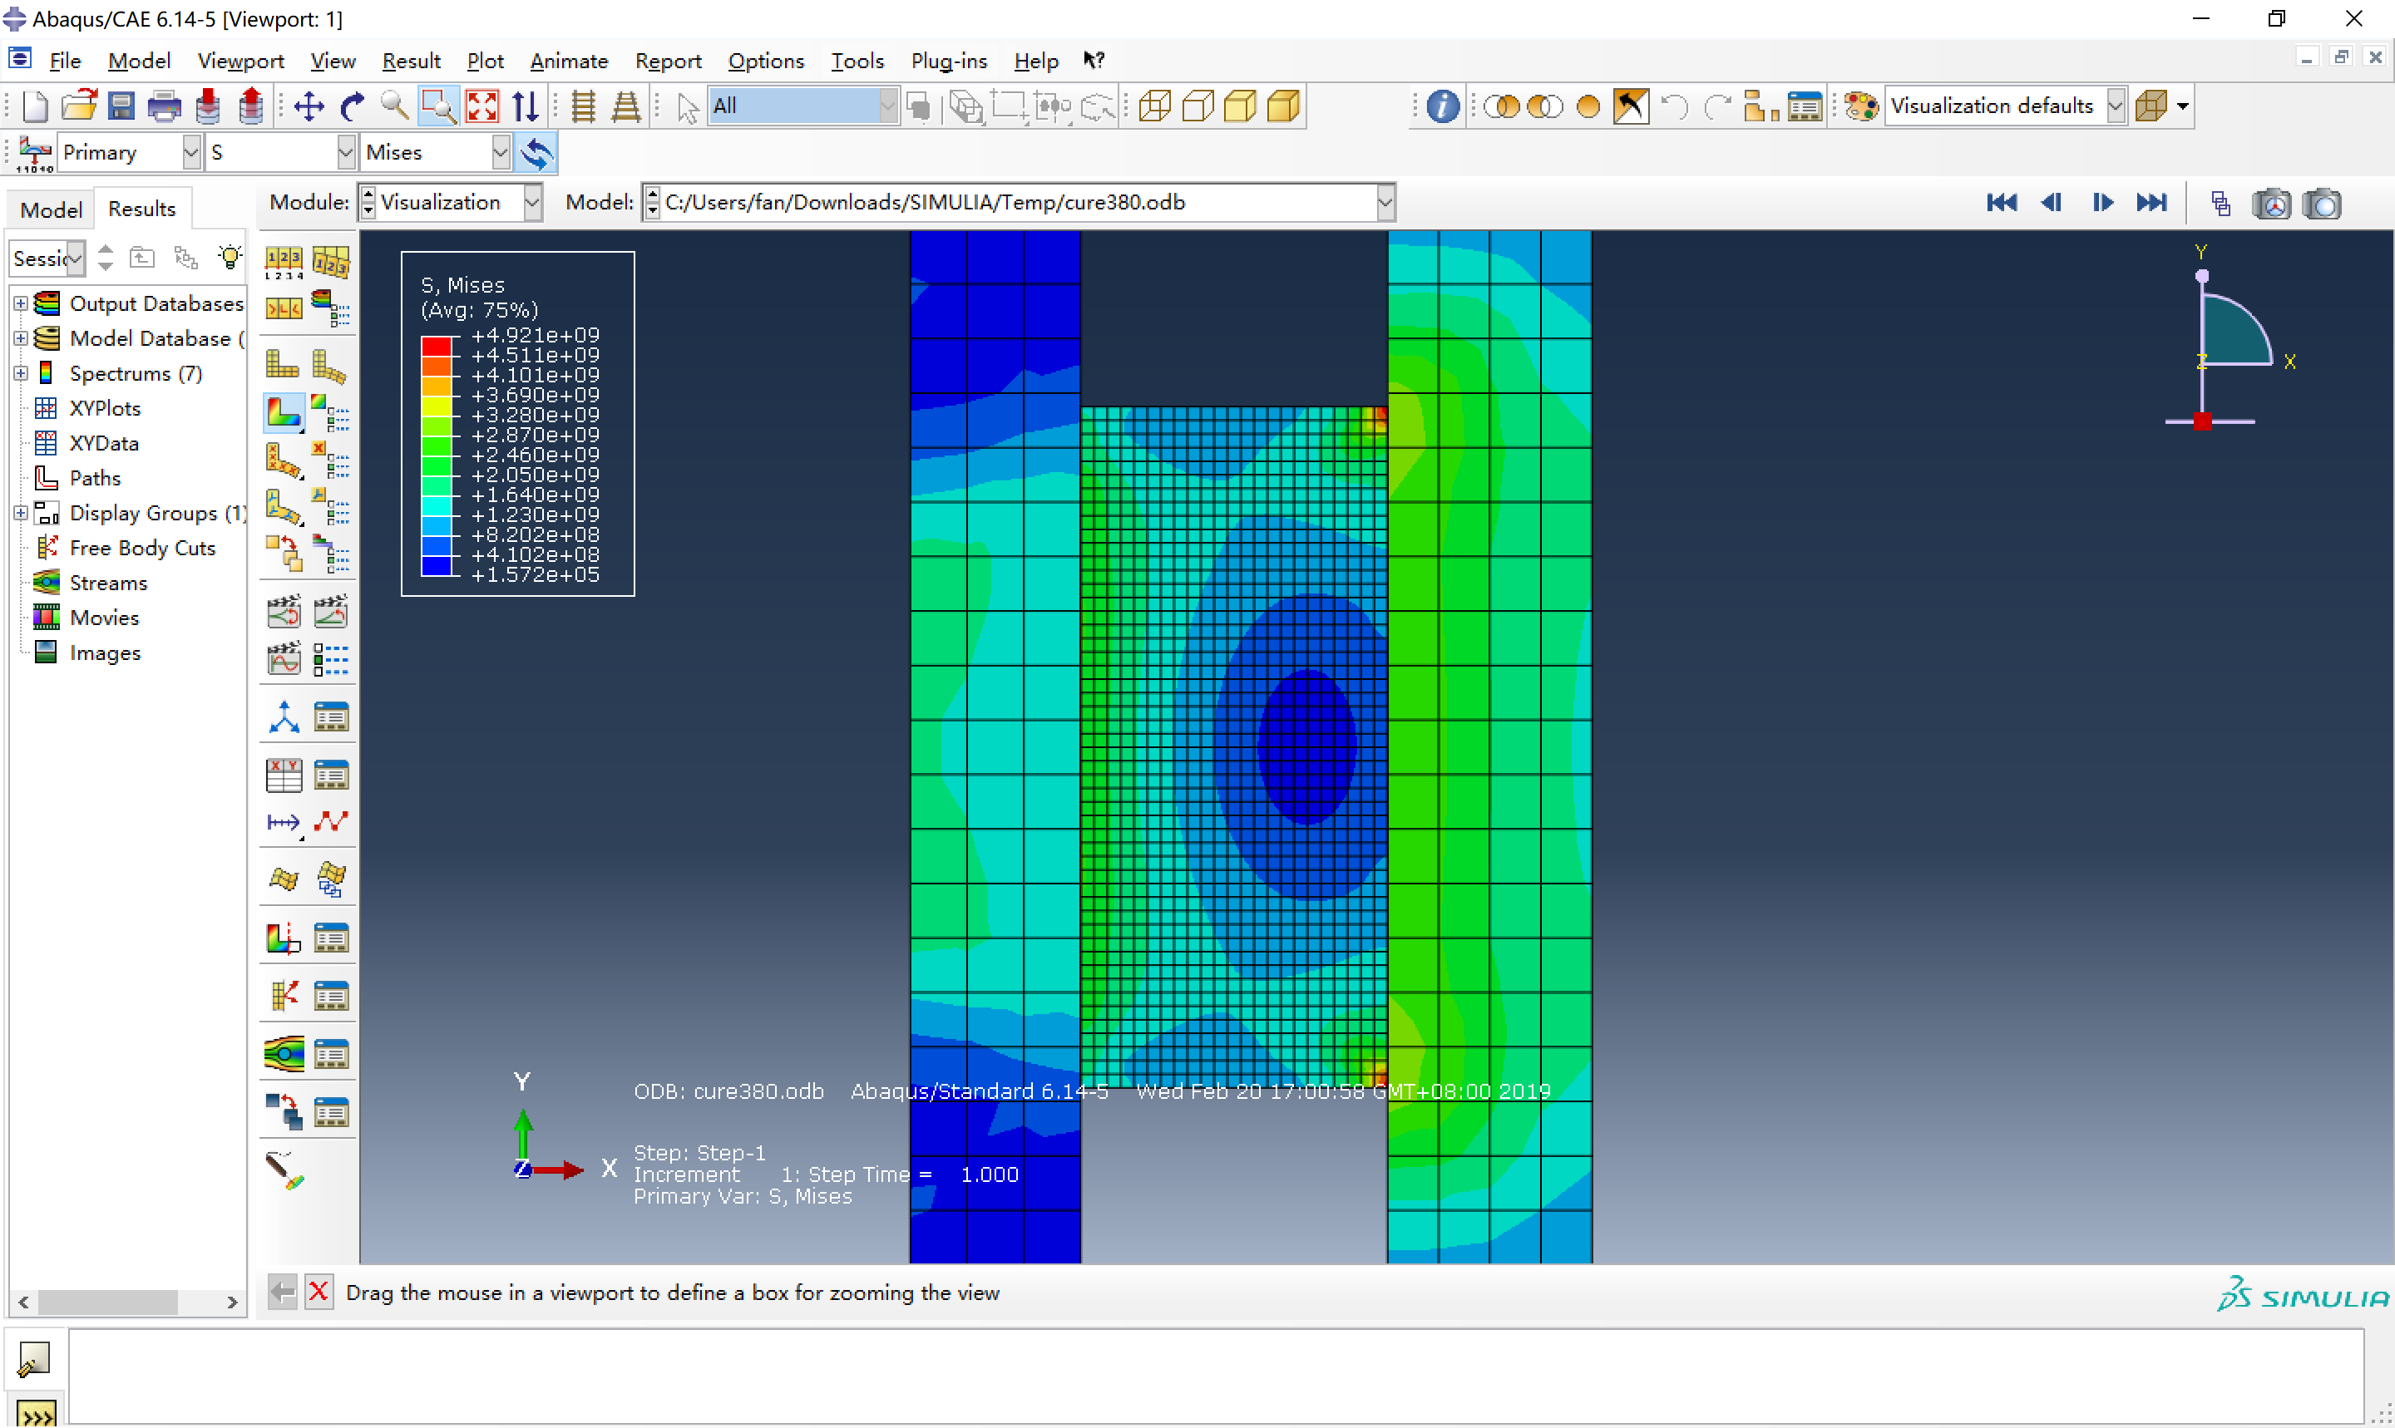This screenshot has width=2395, height=1428.
Task: Click the red legend color swatch
Action: tap(436, 346)
